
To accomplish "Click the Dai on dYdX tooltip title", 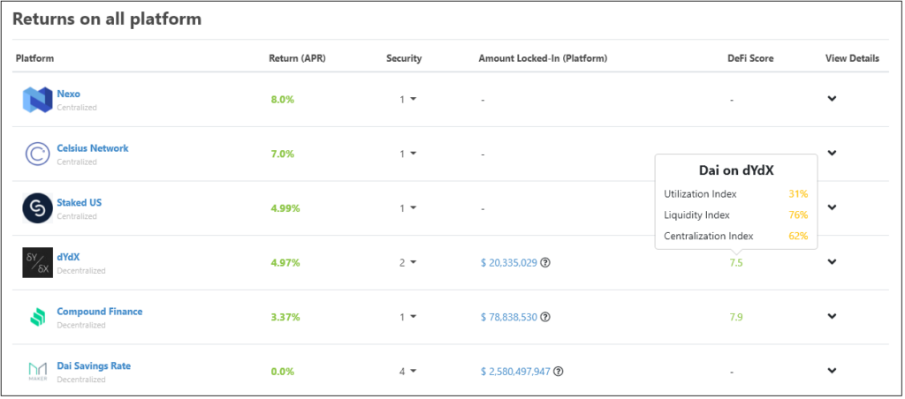I will coord(736,171).
